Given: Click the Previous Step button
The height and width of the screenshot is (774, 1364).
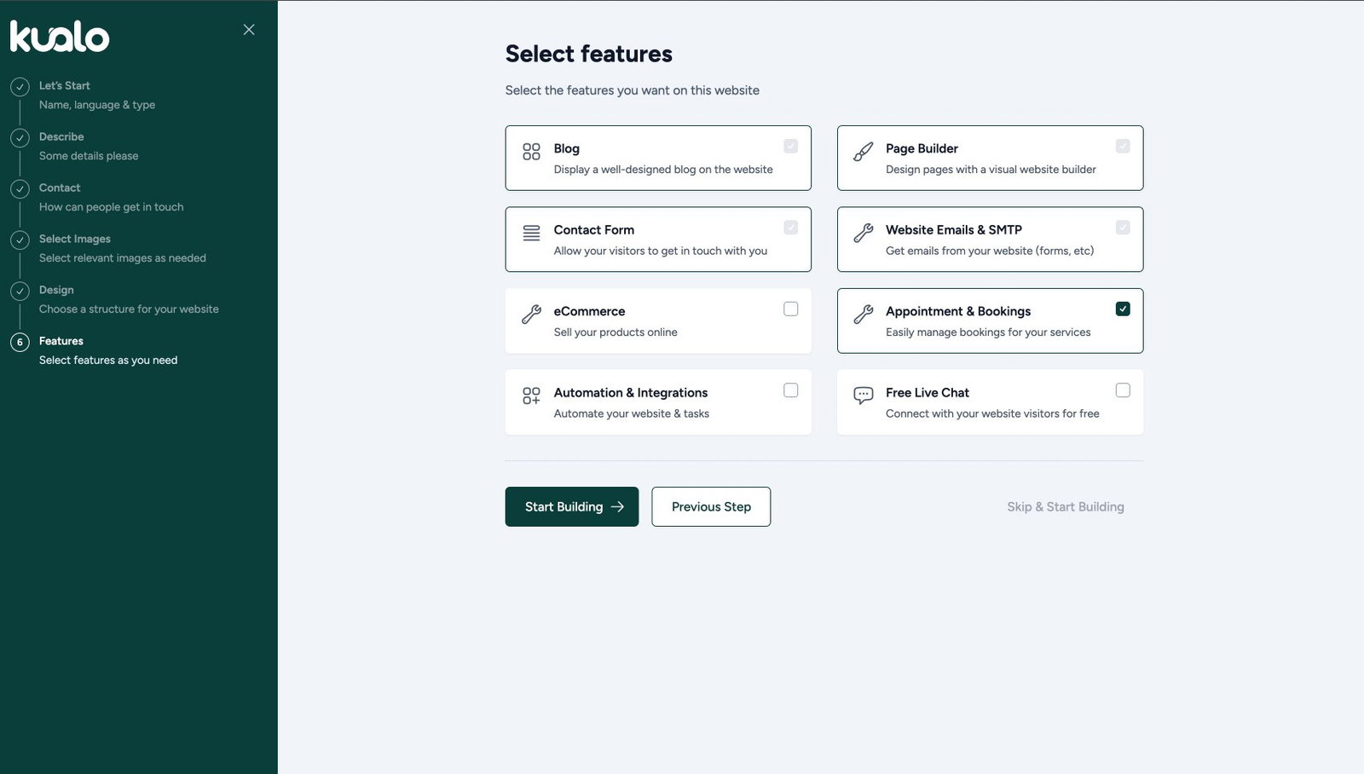Looking at the screenshot, I should (711, 506).
